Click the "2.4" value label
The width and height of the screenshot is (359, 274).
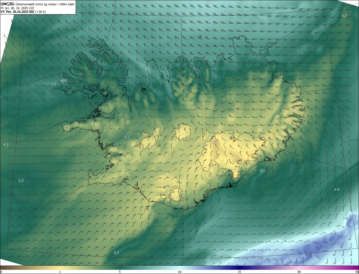(94, 124)
